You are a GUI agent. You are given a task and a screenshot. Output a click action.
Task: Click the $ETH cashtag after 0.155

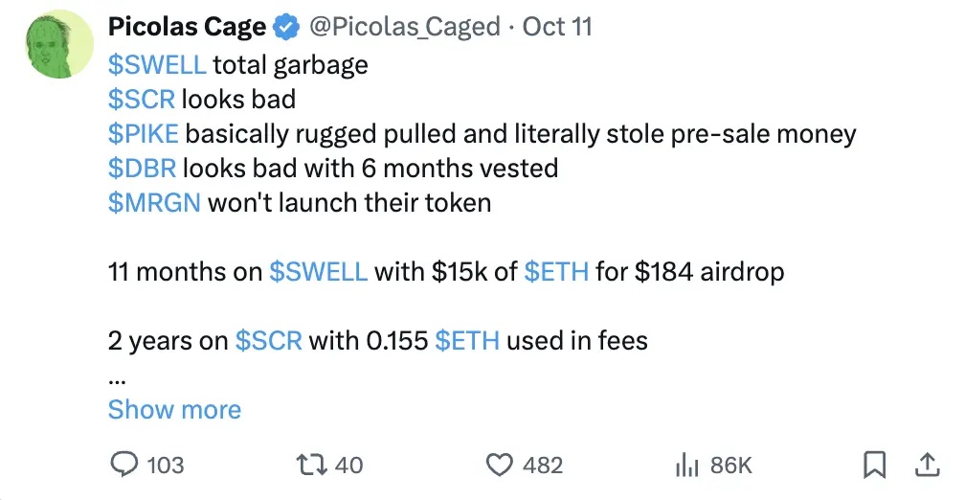[467, 341]
